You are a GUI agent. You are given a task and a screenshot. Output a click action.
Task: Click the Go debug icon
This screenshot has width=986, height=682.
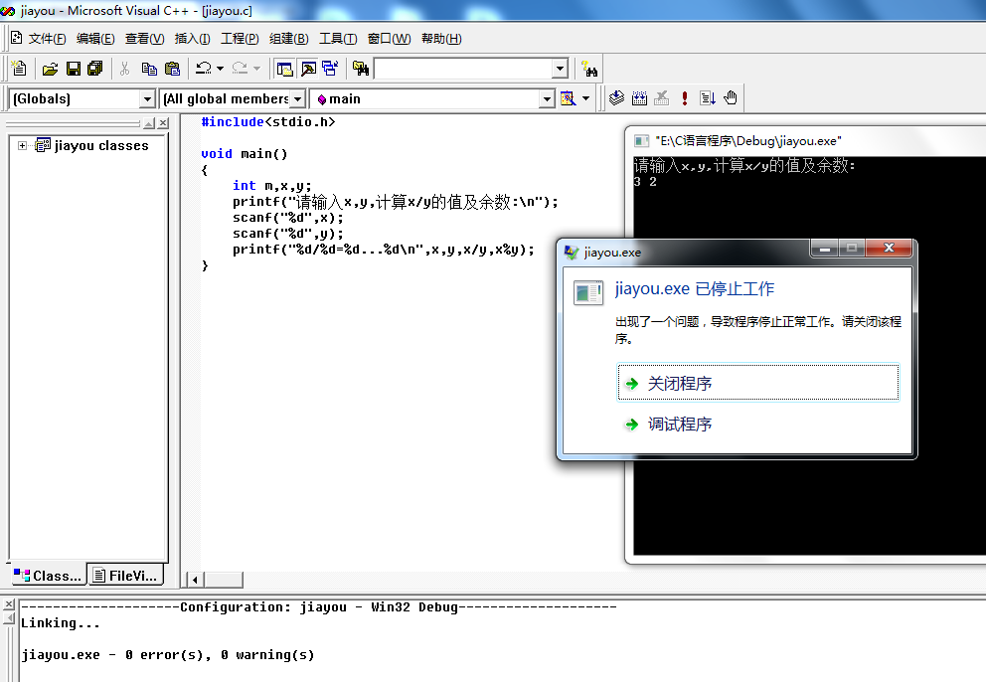(x=708, y=98)
